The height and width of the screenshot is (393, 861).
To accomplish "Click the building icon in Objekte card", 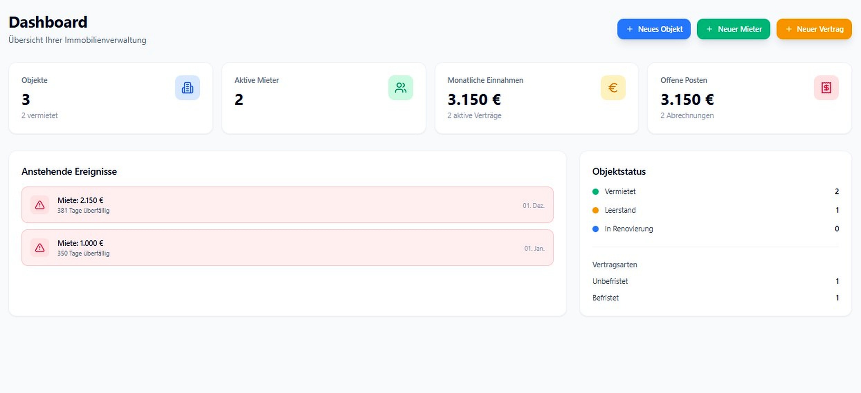I will tap(187, 88).
